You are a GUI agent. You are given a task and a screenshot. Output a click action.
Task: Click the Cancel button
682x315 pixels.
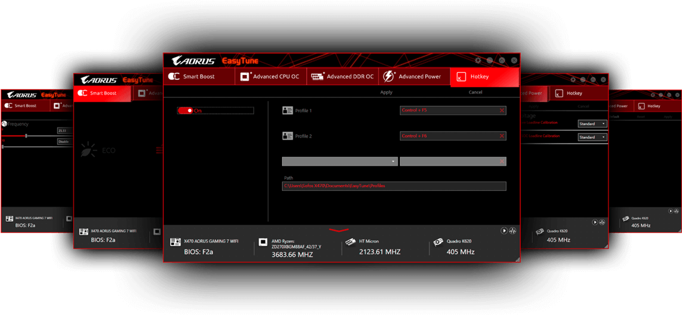(475, 92)
